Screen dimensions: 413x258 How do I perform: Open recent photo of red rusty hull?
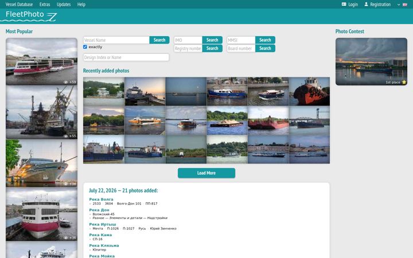click(x=309, y=91)
